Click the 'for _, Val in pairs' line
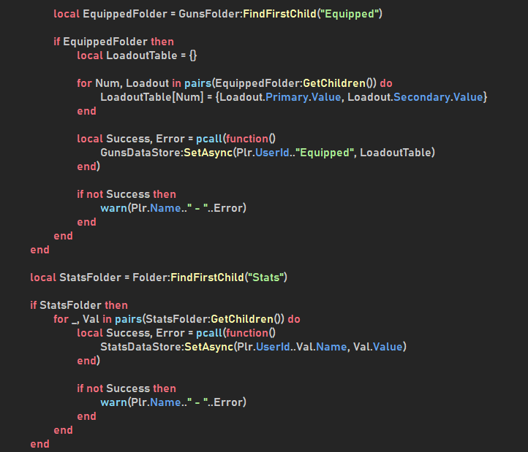 tap(177, 319)
